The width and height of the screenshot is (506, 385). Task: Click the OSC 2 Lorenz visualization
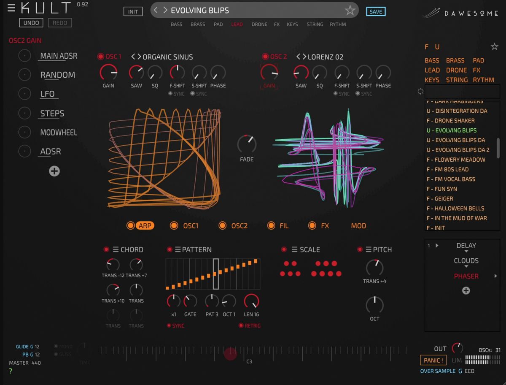pyautogui.click(x=329, y=157)
